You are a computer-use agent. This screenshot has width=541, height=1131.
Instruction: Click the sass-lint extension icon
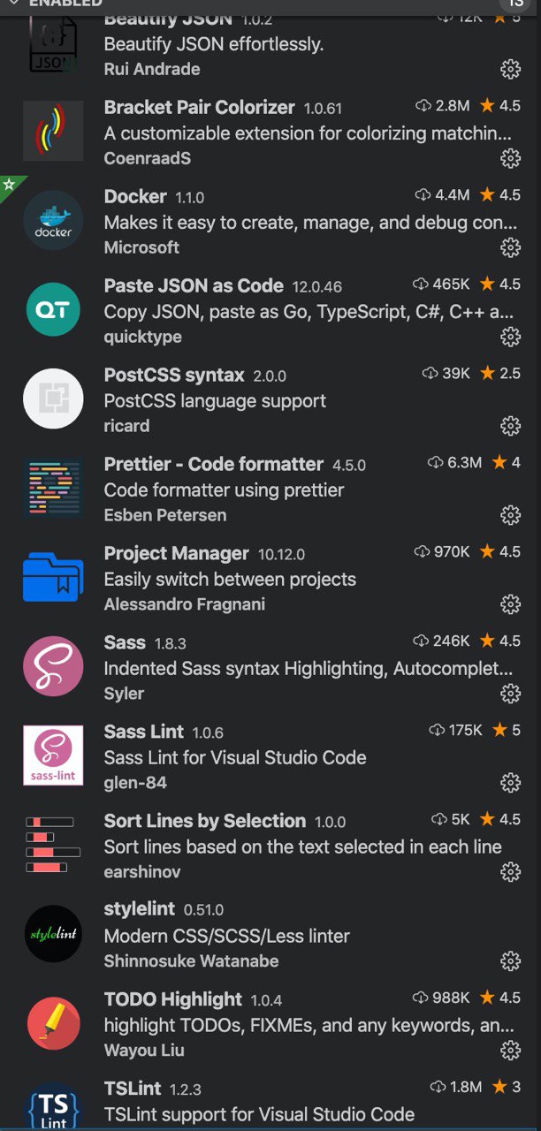click(x=53, y=755)
